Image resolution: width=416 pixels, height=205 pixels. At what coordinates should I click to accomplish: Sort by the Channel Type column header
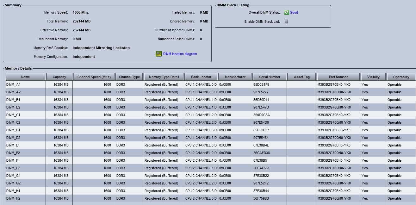129,77
